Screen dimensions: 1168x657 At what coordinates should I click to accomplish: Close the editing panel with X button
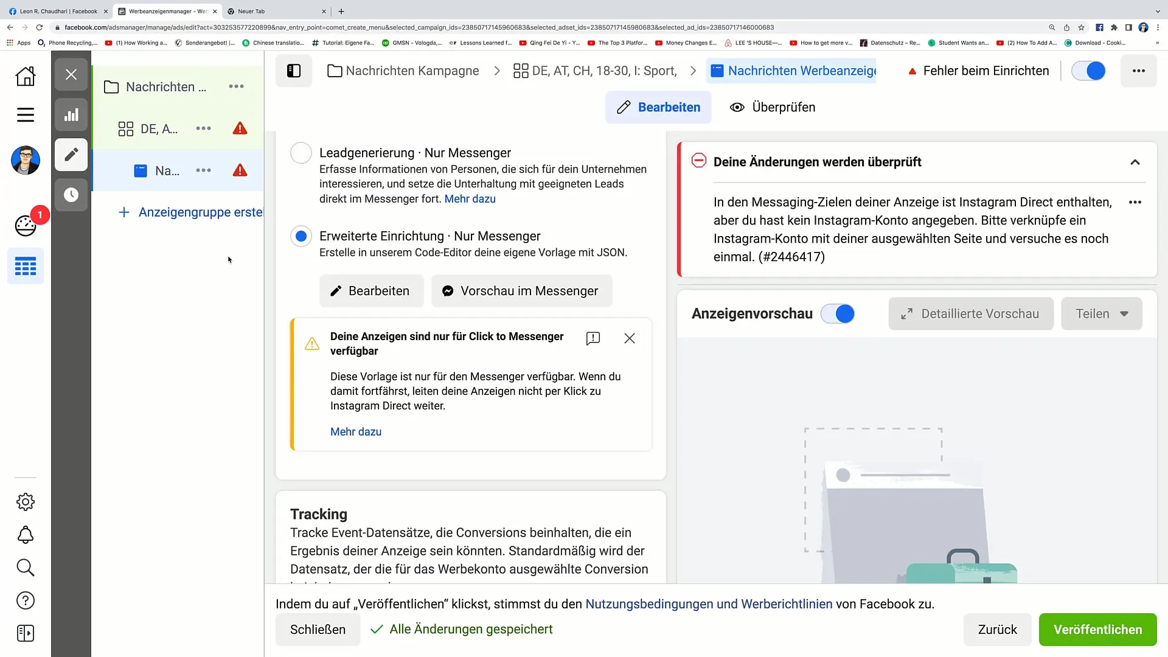[x=71, y=74]
